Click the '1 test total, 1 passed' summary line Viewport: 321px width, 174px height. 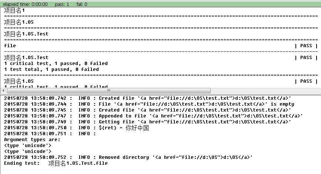[x=51, y=69]
